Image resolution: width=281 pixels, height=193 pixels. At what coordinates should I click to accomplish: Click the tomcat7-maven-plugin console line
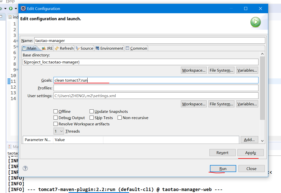[115, 190]
